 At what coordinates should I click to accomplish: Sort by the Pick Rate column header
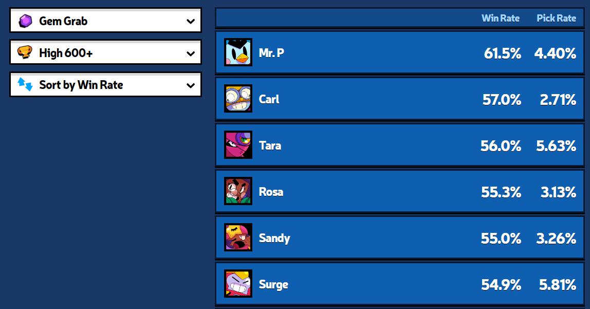(556, 18)
